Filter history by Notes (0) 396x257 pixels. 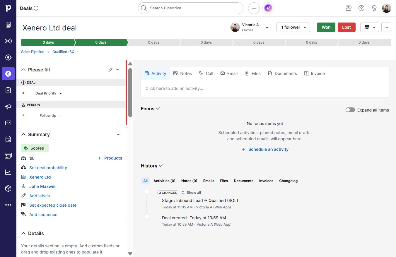click(189, 181)
